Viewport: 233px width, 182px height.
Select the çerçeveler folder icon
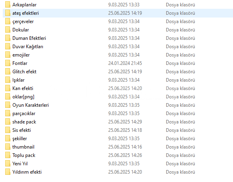pos(8,22)
